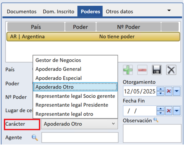Click the Otorgamiento date stepper arrows

[160, 91]
